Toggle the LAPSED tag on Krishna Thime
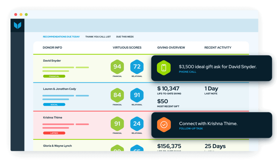 [x=54, y=133]
